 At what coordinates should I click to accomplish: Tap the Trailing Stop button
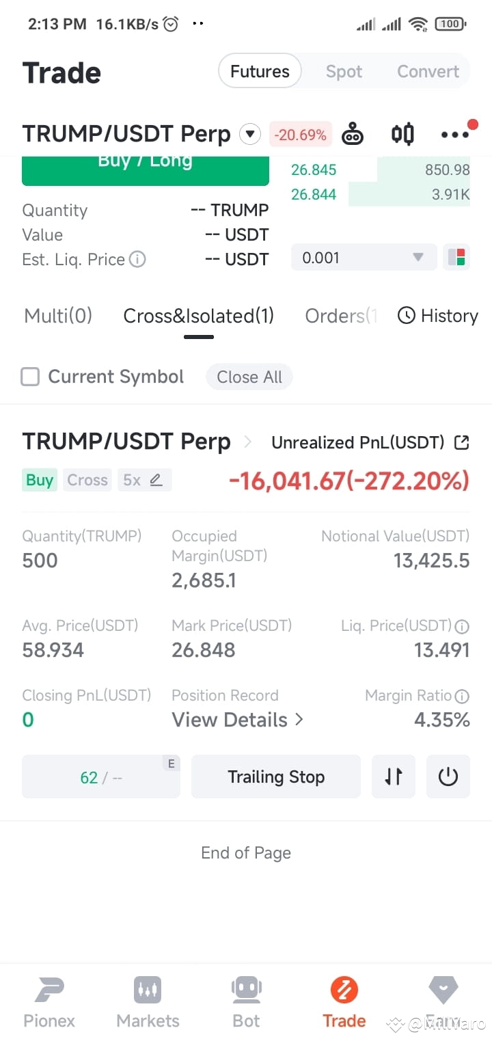(276, 777)
